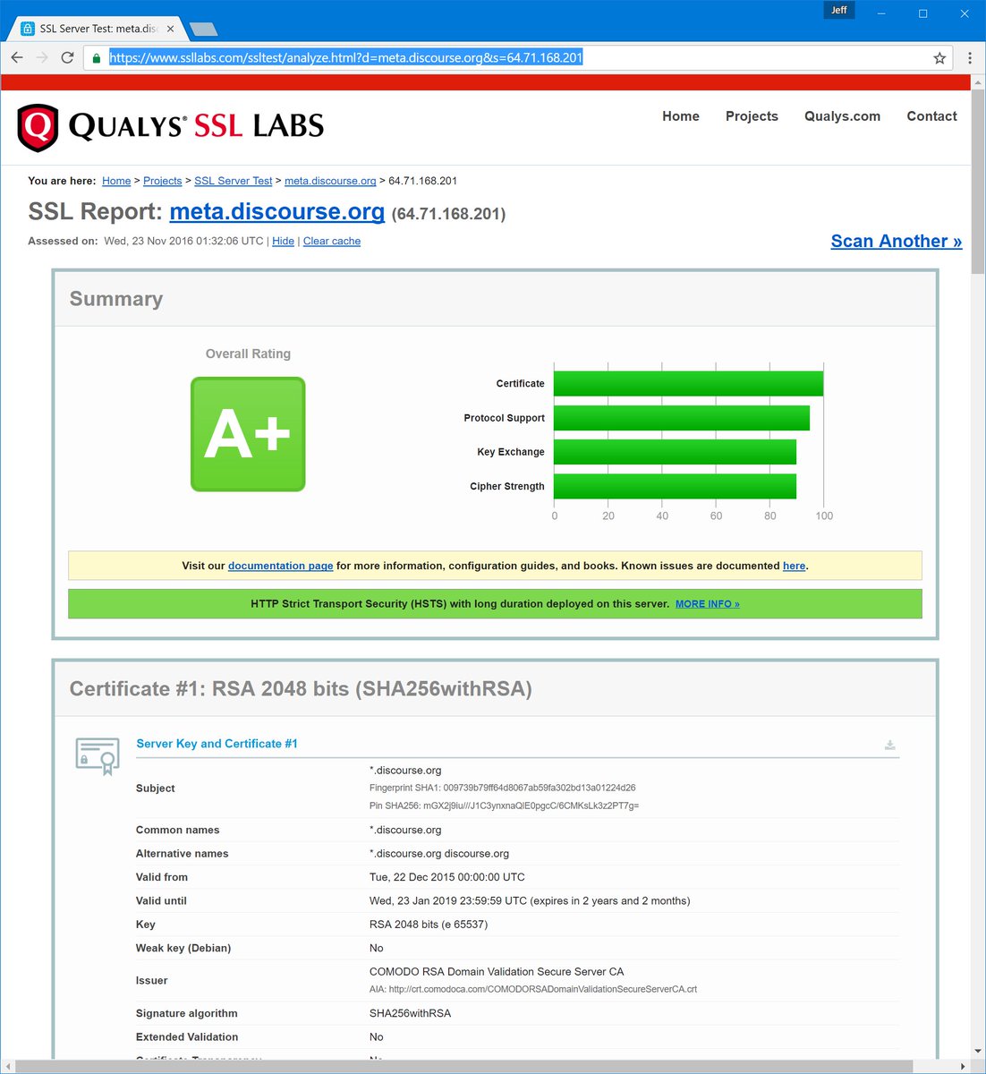Screen dimensions: 986x1074
Task: Open the Projects navigation menu item
Action: point(752,116)
